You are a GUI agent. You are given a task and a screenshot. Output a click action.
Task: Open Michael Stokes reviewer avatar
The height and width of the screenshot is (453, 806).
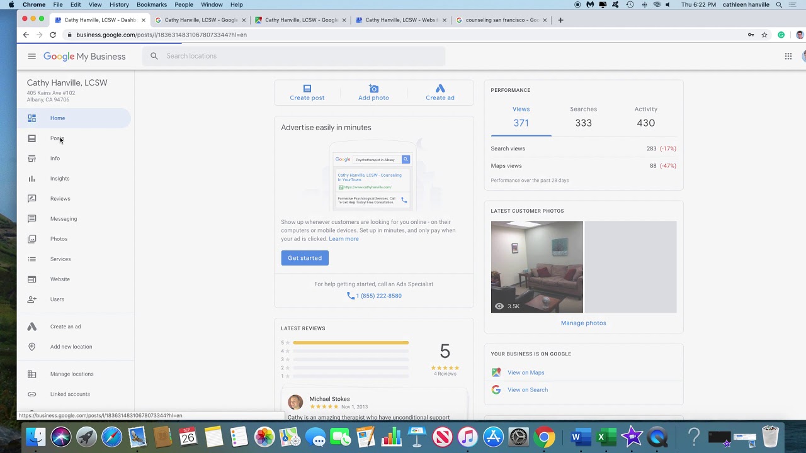tap(295, 402)
